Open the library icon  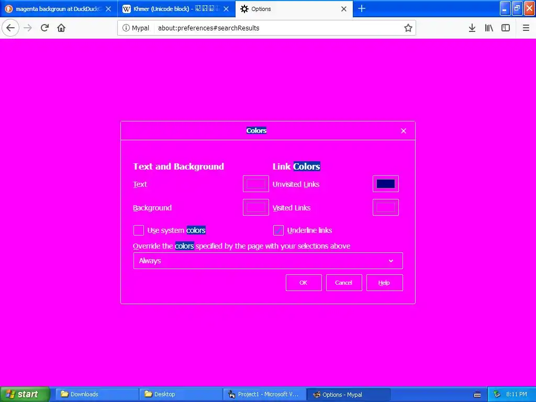tap(489, 28)
